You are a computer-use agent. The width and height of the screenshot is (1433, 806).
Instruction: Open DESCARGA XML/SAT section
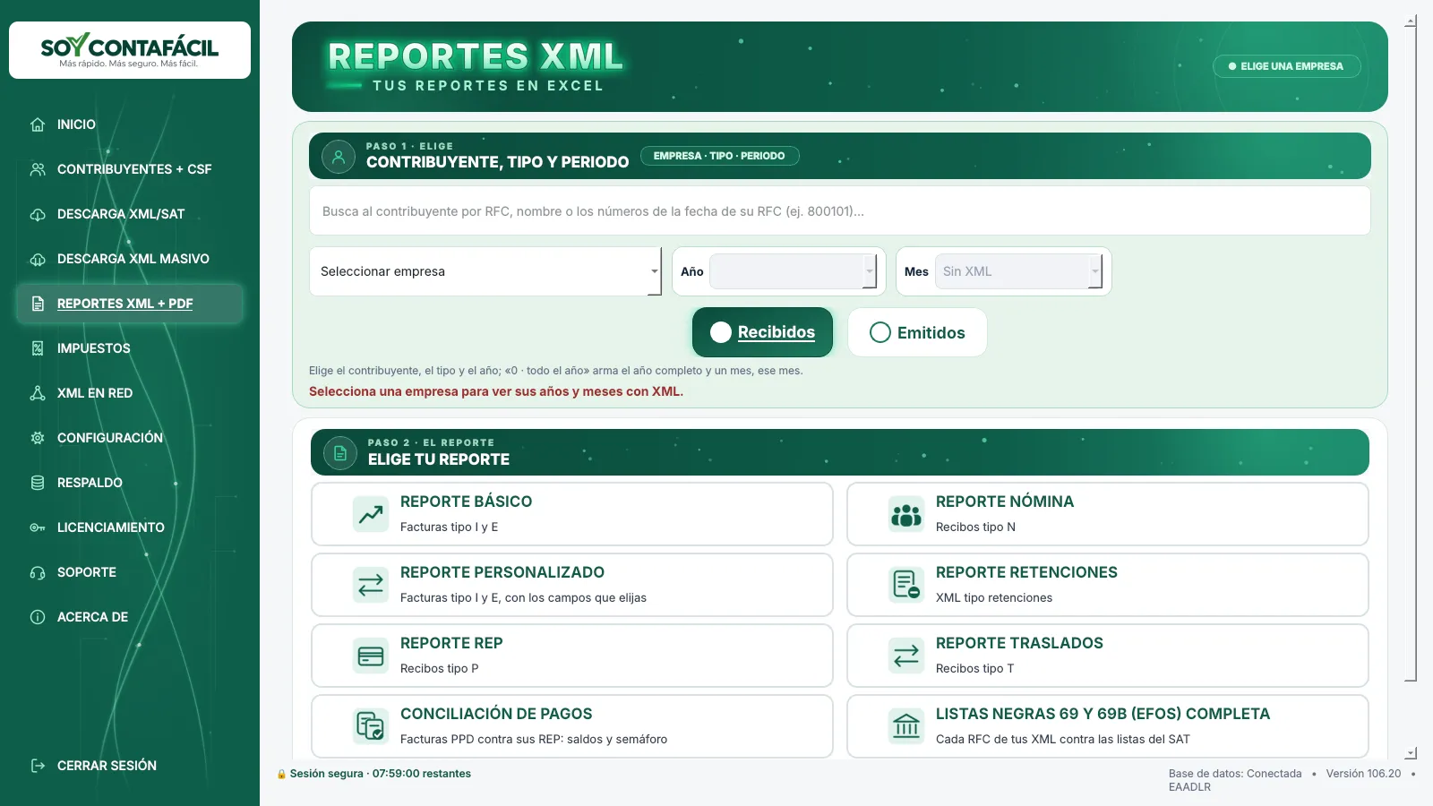130,214
